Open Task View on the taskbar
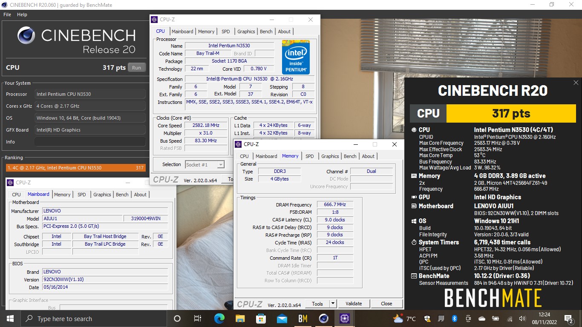 pos(198,318)
